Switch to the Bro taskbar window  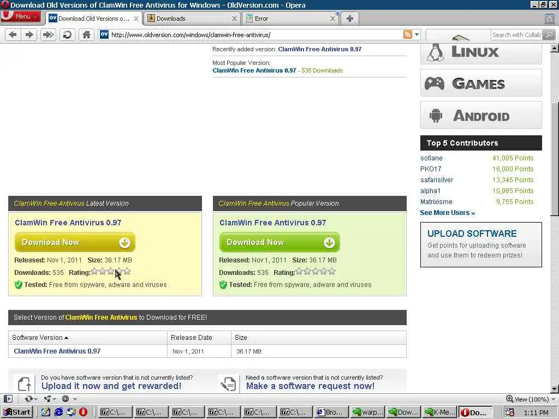pos(331,412)
